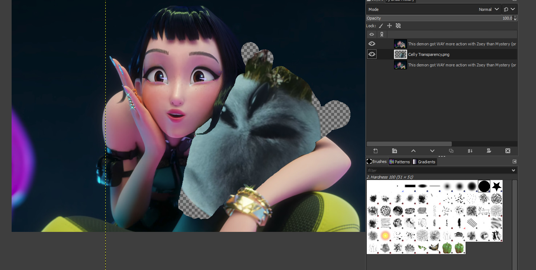
Task: Toggle the lock pixels paintbrush icon
Action: coord(381,26)
